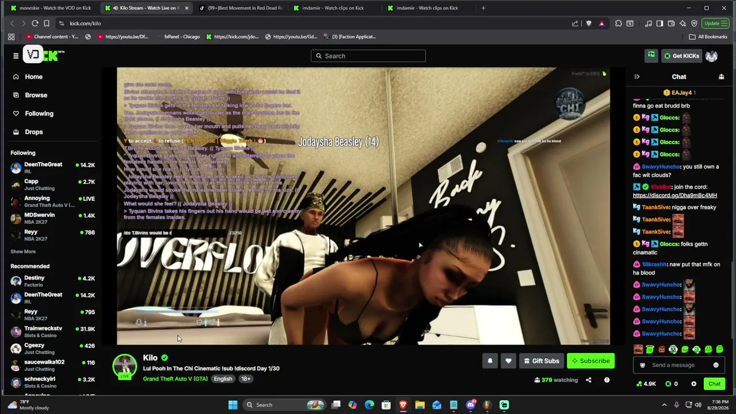The height and width of the screenshot is (414, 736).
Task: Open the browser extensions puzzle icon
Action: 618,24
